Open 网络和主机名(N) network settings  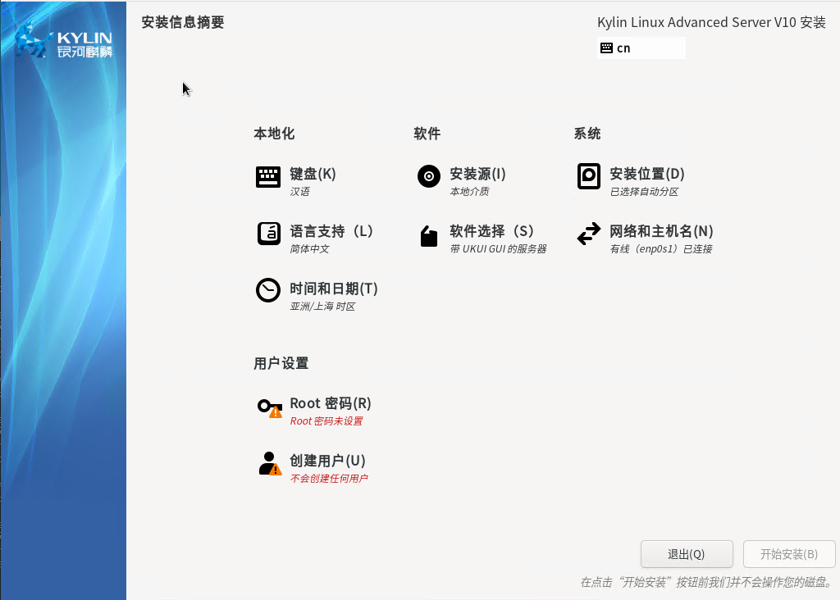[x=661, y=231]
